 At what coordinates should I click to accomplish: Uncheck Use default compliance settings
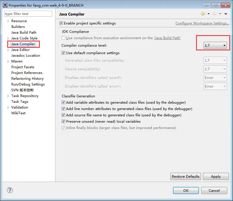tap(64, 53)
